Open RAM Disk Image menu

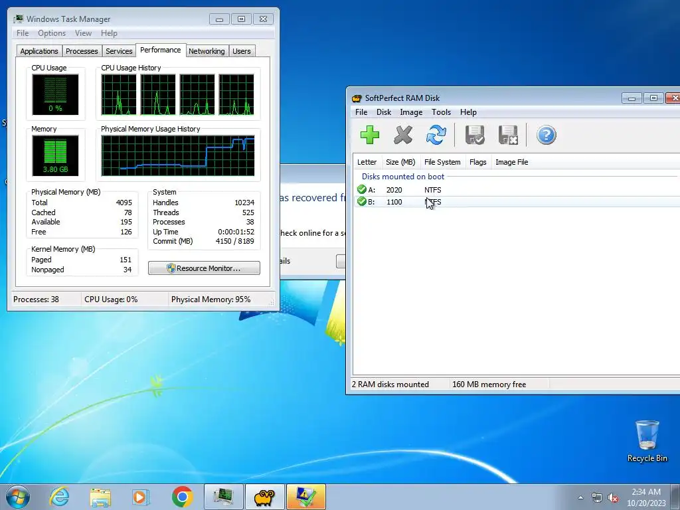(411, 112)
